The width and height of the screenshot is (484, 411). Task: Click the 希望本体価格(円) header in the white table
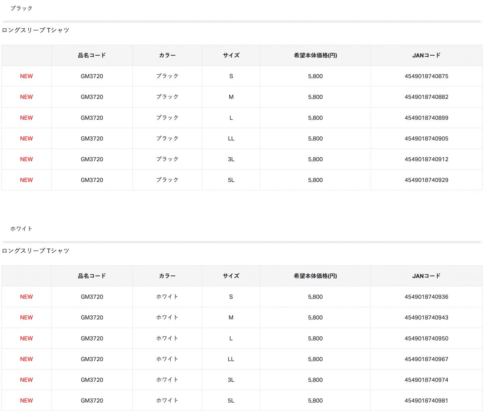point(315,276)
